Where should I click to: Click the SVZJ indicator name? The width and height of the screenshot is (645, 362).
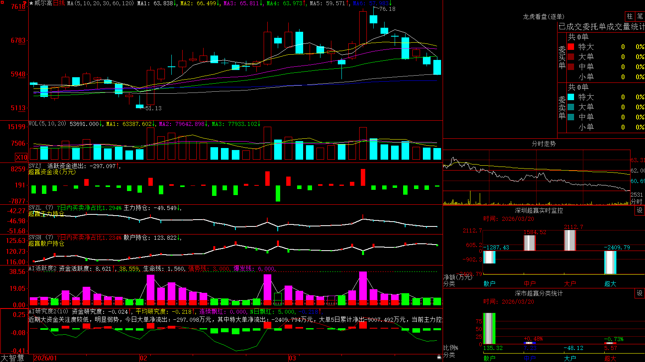(35, 166)
